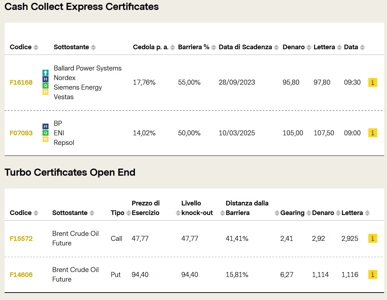Screen dimensions: 387x300
Task: Click the 17,76% coupon value
Action: pos(144,82)
